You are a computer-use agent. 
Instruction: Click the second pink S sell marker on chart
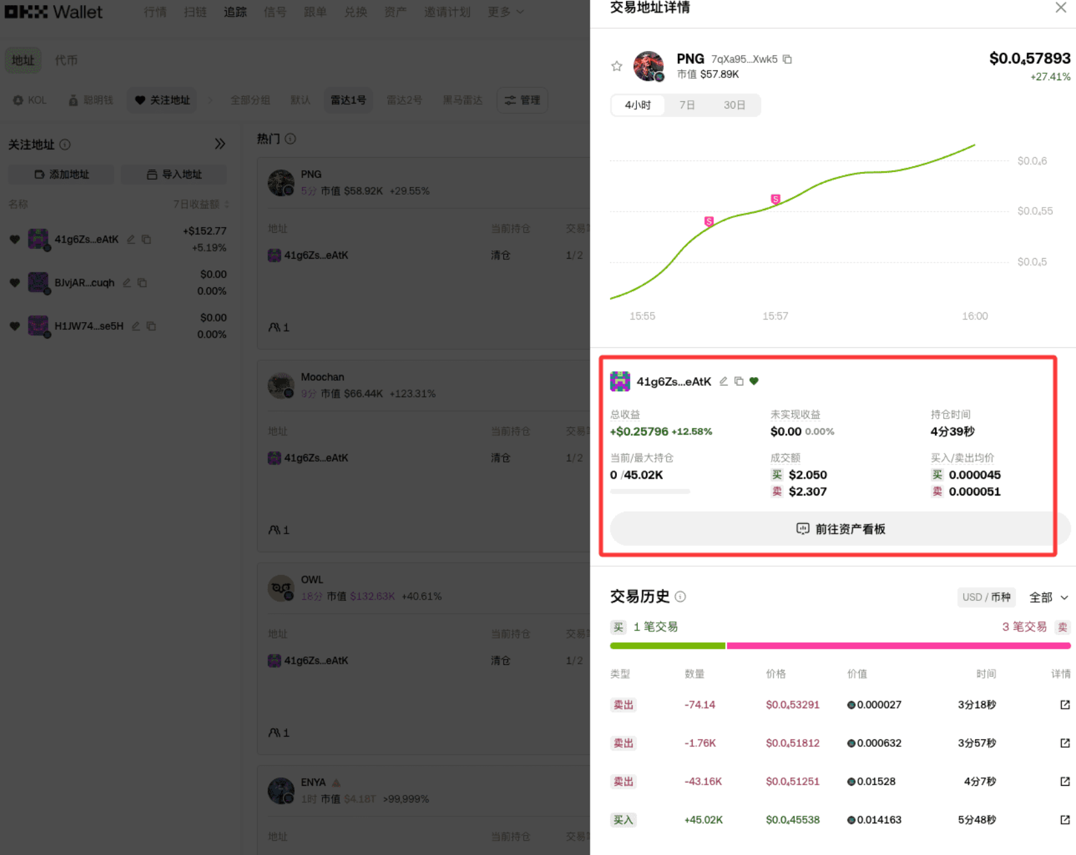point(775,199)
